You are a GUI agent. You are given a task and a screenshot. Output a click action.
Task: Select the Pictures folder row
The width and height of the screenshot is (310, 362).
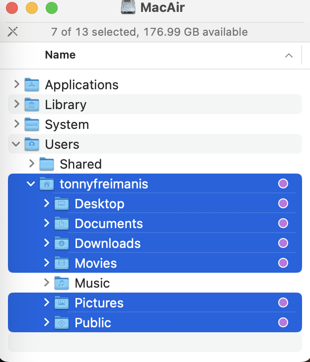pos(155,302)
